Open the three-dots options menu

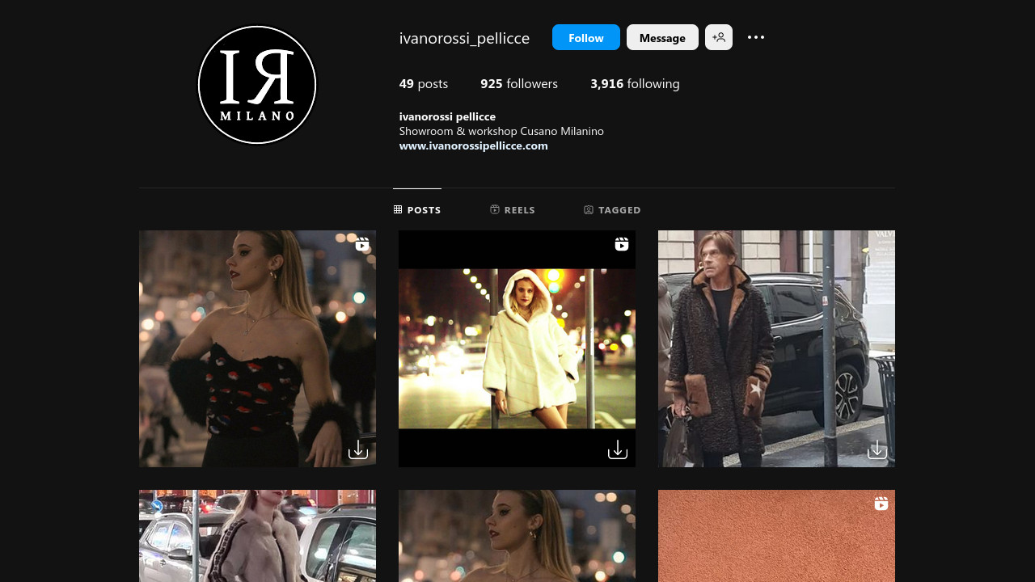756,37
